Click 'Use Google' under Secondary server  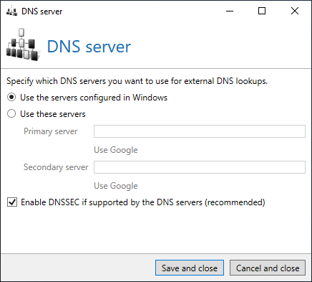116,186
